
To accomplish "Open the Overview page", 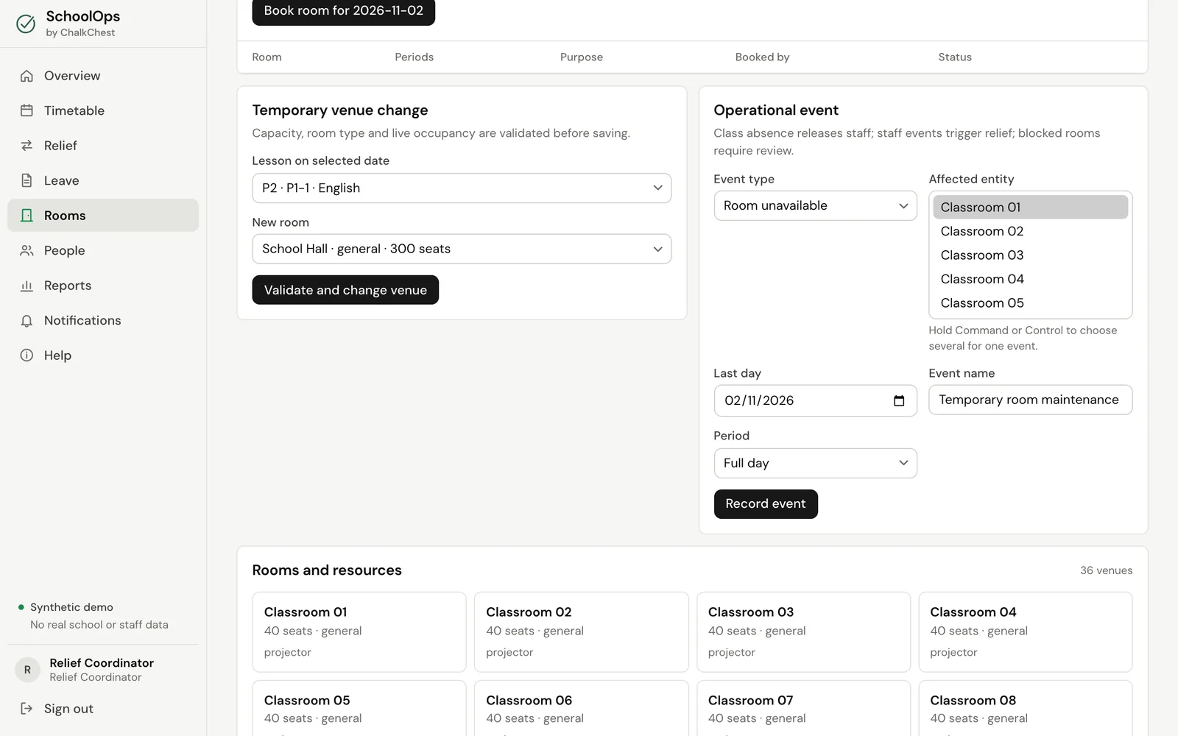I will tap(103, 76).
